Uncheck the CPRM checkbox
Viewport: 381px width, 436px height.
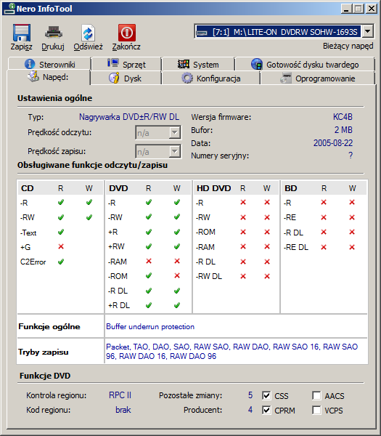266,410
